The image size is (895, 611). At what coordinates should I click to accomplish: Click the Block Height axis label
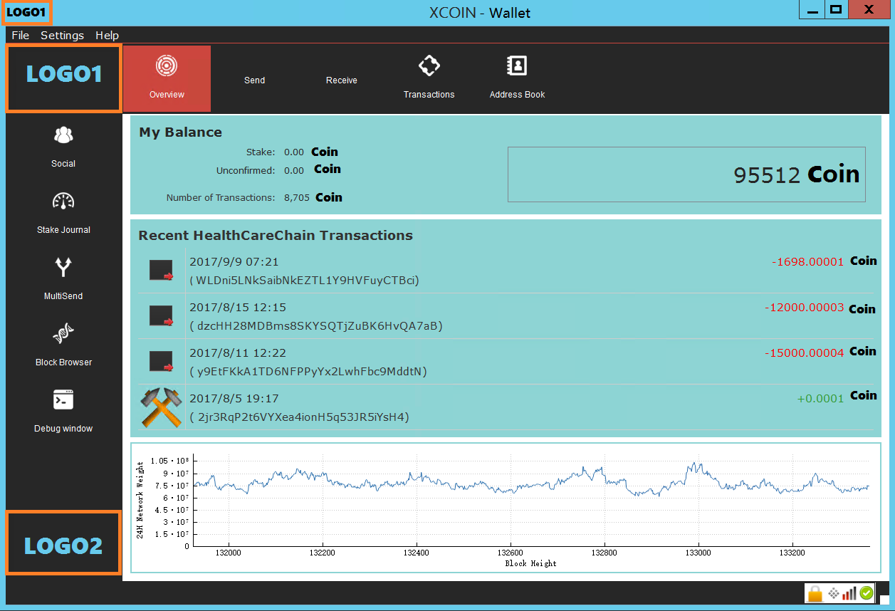(x=531, y=563)
